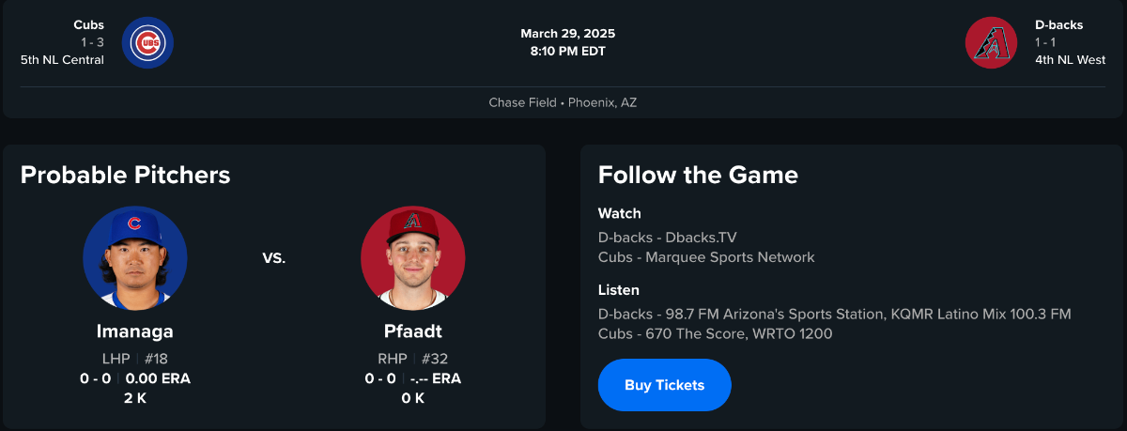This screenshot has height=431, width=1127.
Task: Open Imanaga's player headshot
Action: 135,258
